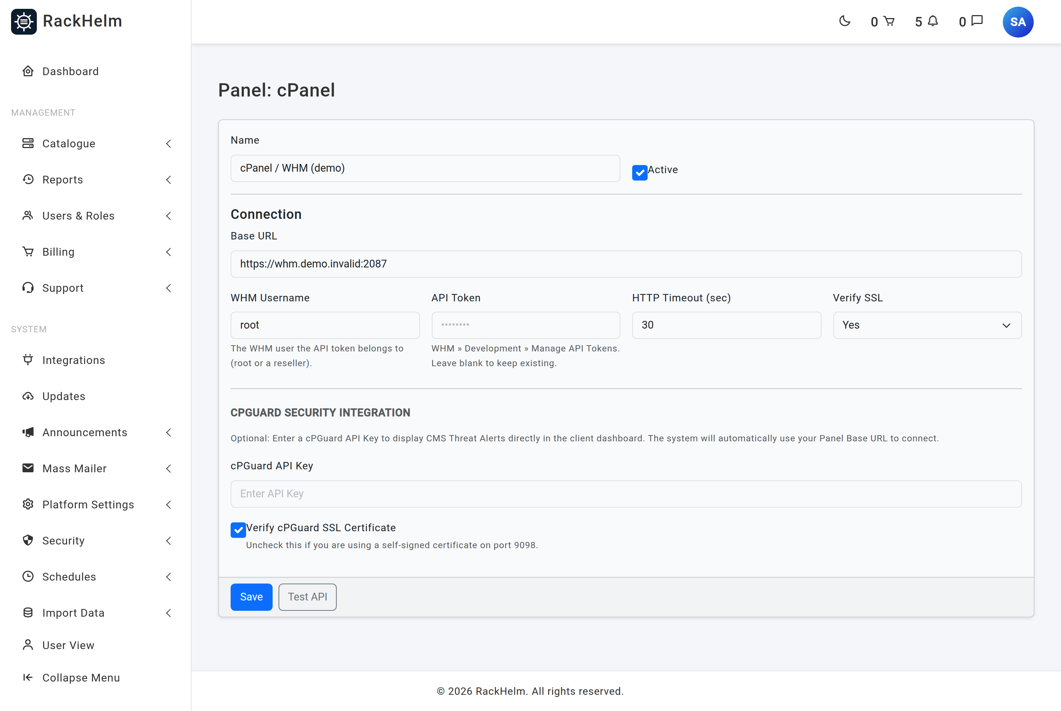Click the Users & Roles people icon
The width and height of the screenshot is (1061, 711).
pyautogui.click(x=28, y=216)
